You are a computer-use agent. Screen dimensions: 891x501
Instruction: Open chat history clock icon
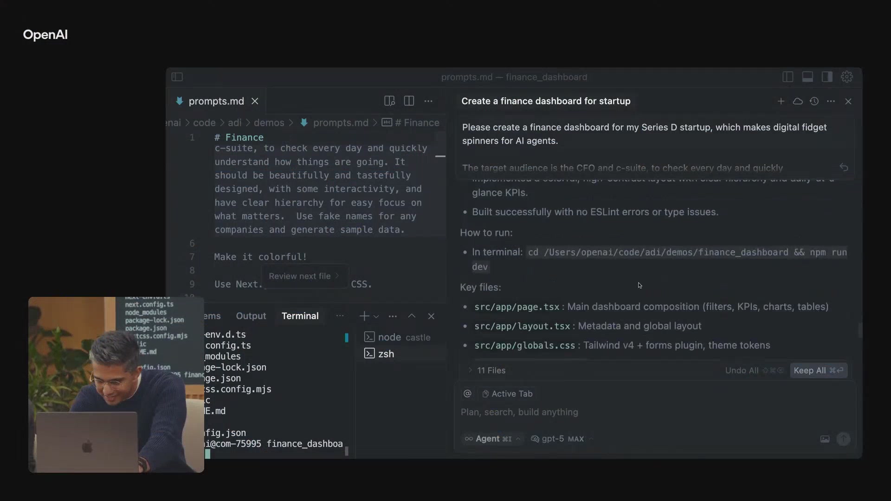814,101
